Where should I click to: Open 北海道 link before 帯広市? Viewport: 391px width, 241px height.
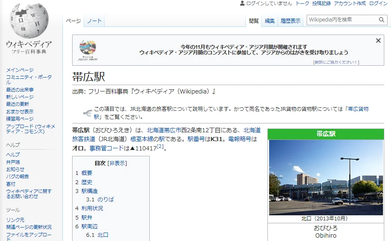click(x=155, y=130)
